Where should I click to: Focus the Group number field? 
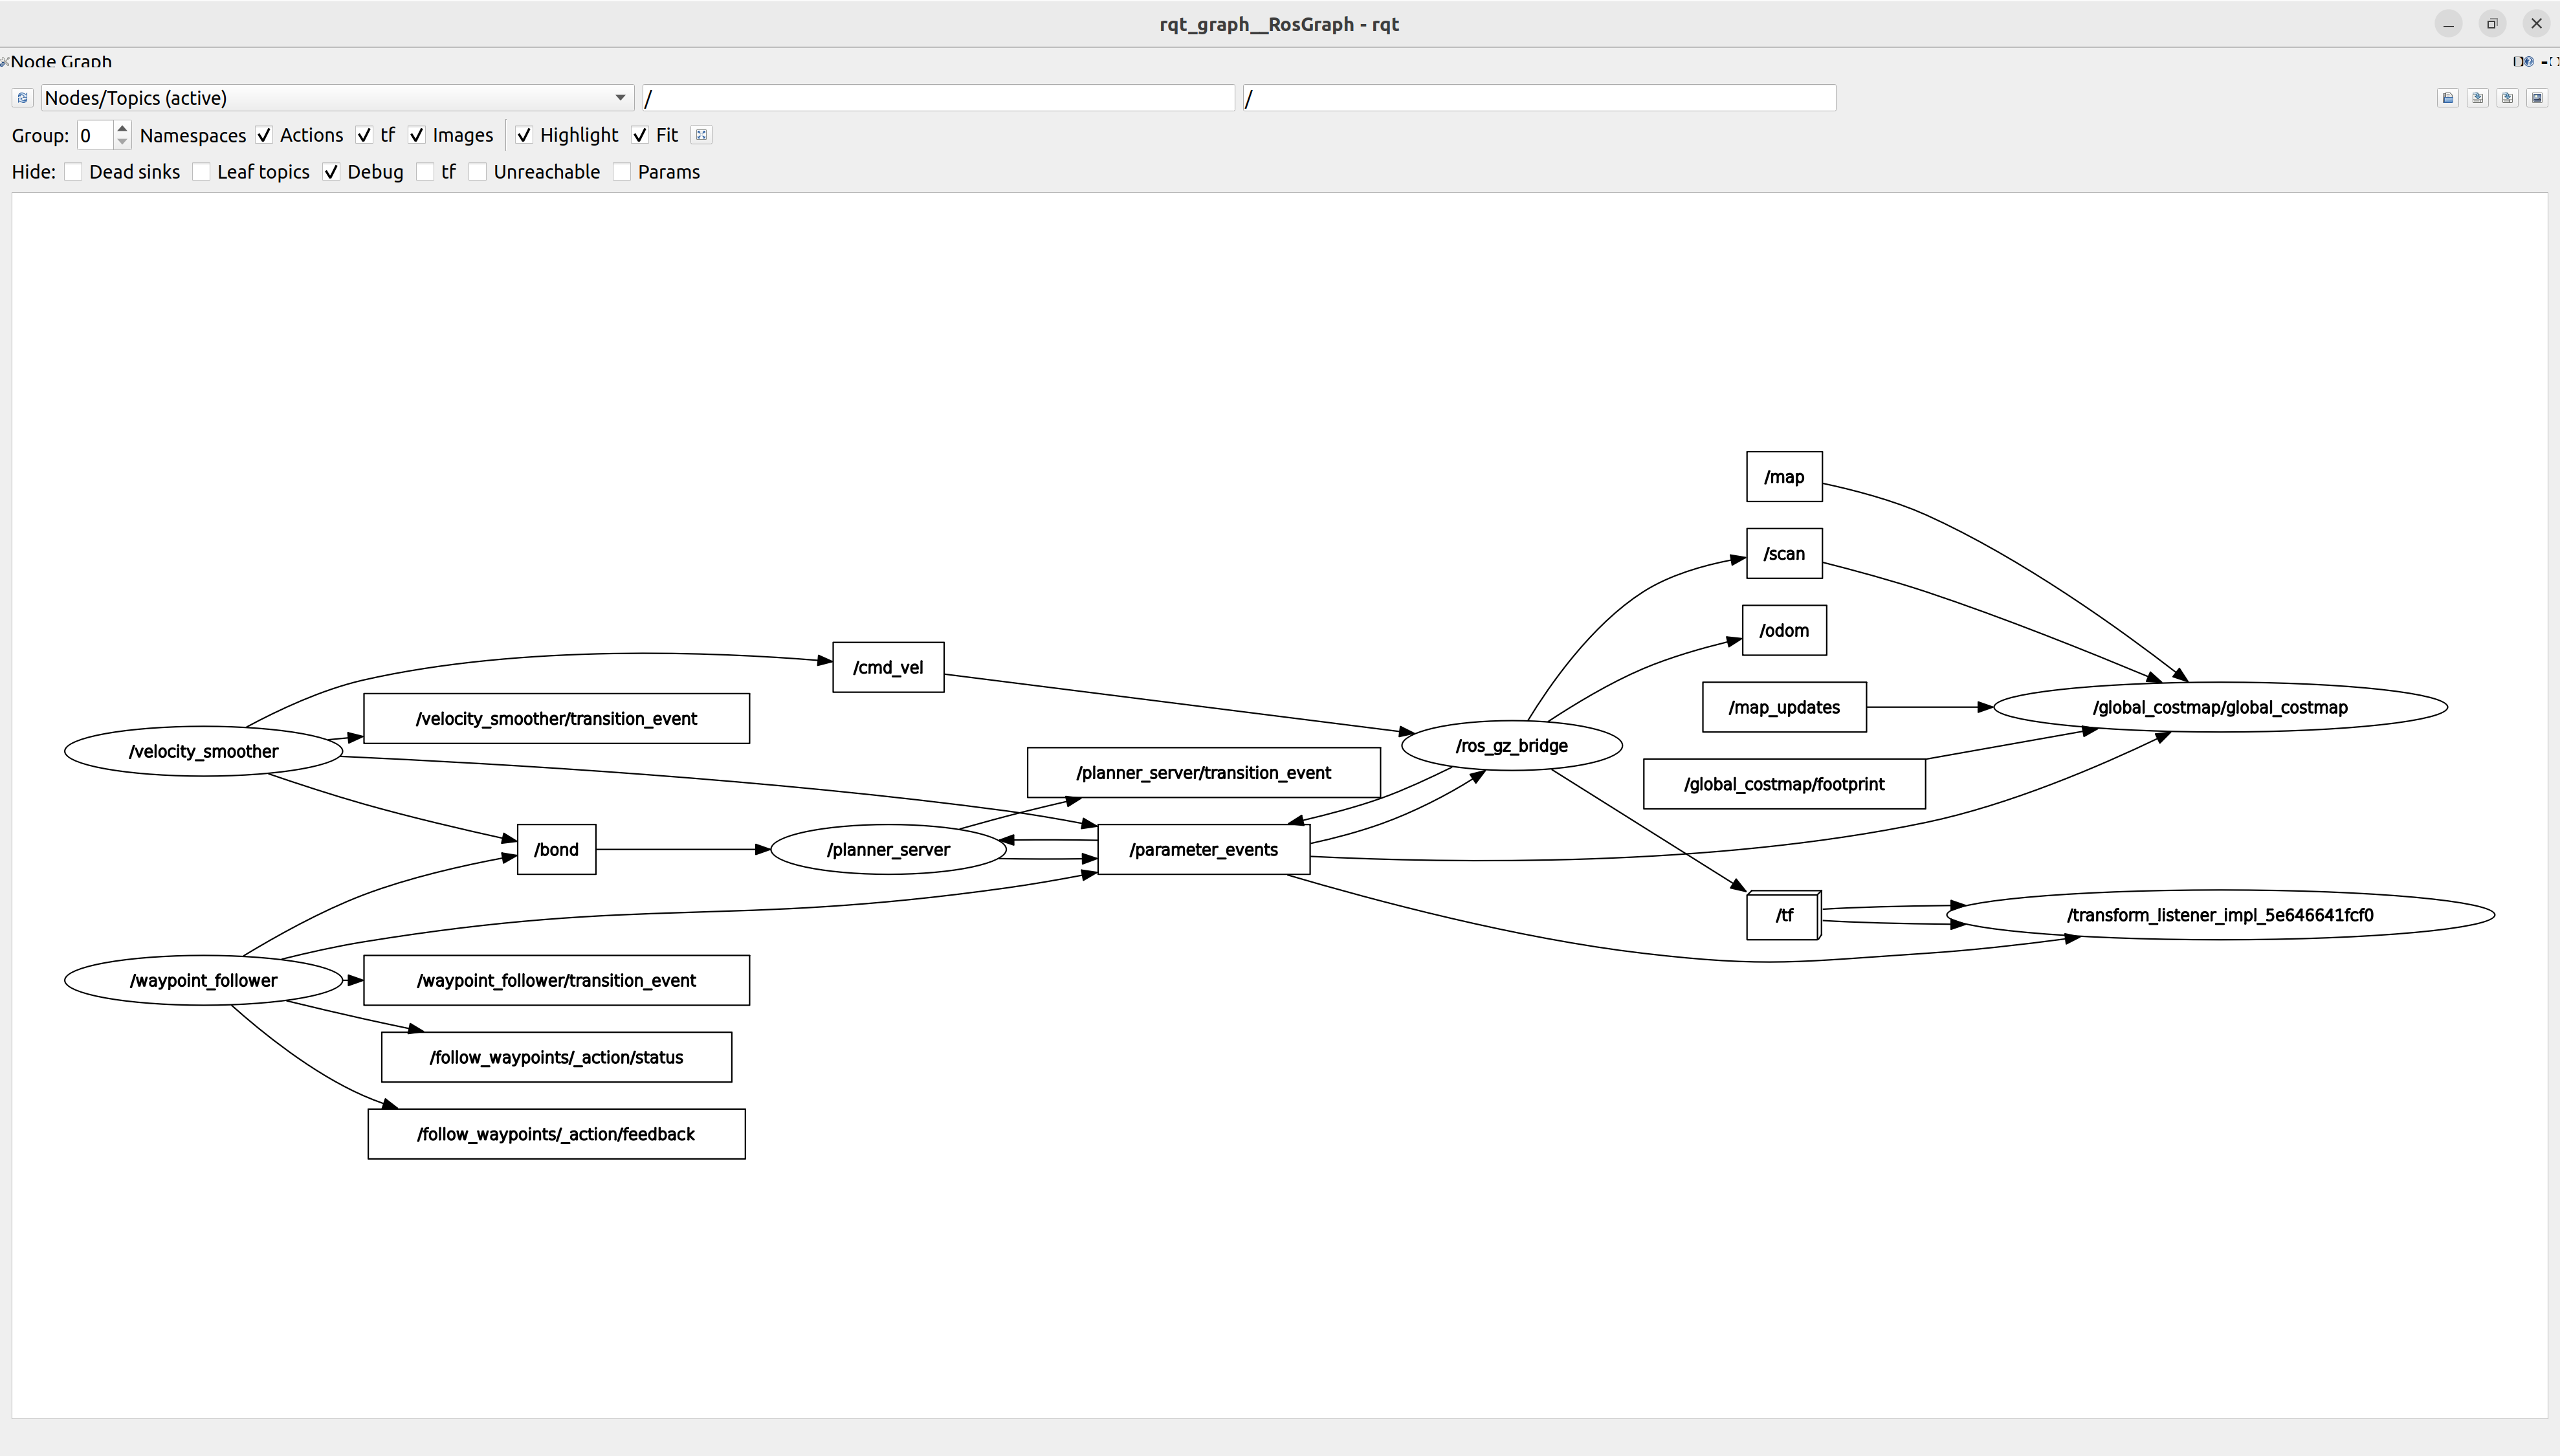(96, 135)
